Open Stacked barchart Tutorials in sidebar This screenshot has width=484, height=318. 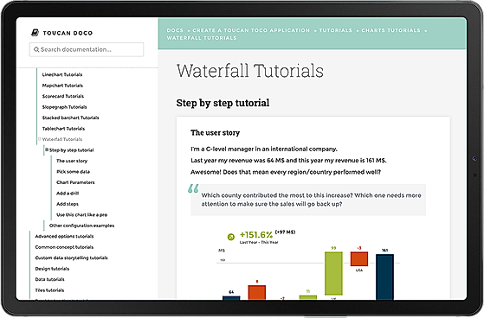click(71, 118)
